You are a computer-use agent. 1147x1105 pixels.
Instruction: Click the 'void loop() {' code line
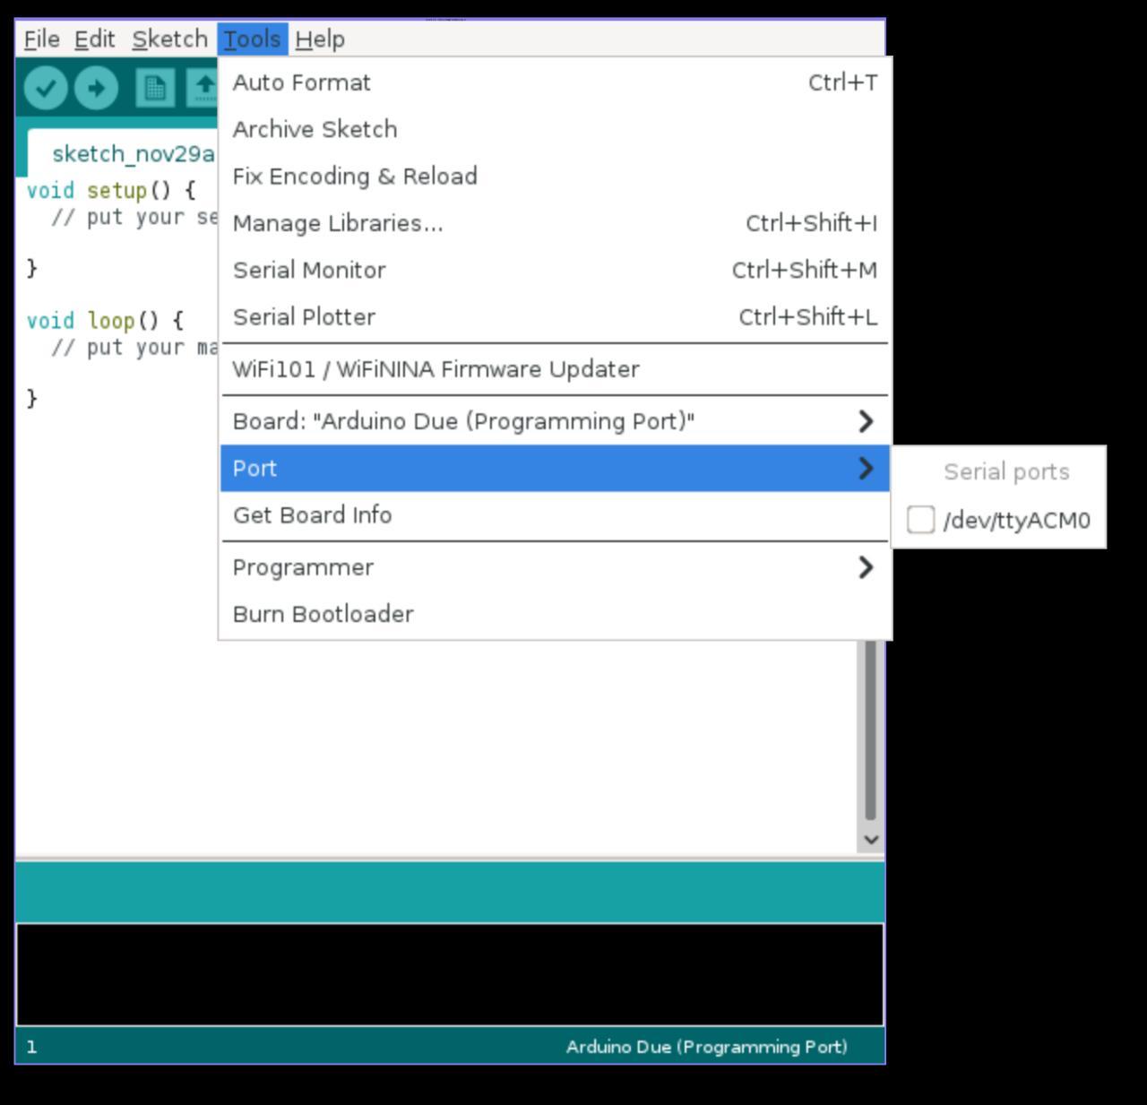click(105, 320)
